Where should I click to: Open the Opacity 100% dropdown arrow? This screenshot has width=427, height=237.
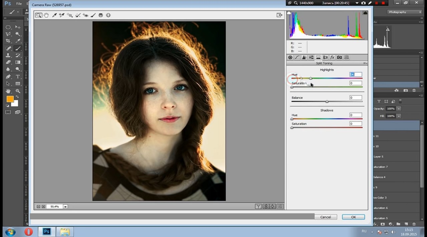pyautogui.click(x=399, y=109)
